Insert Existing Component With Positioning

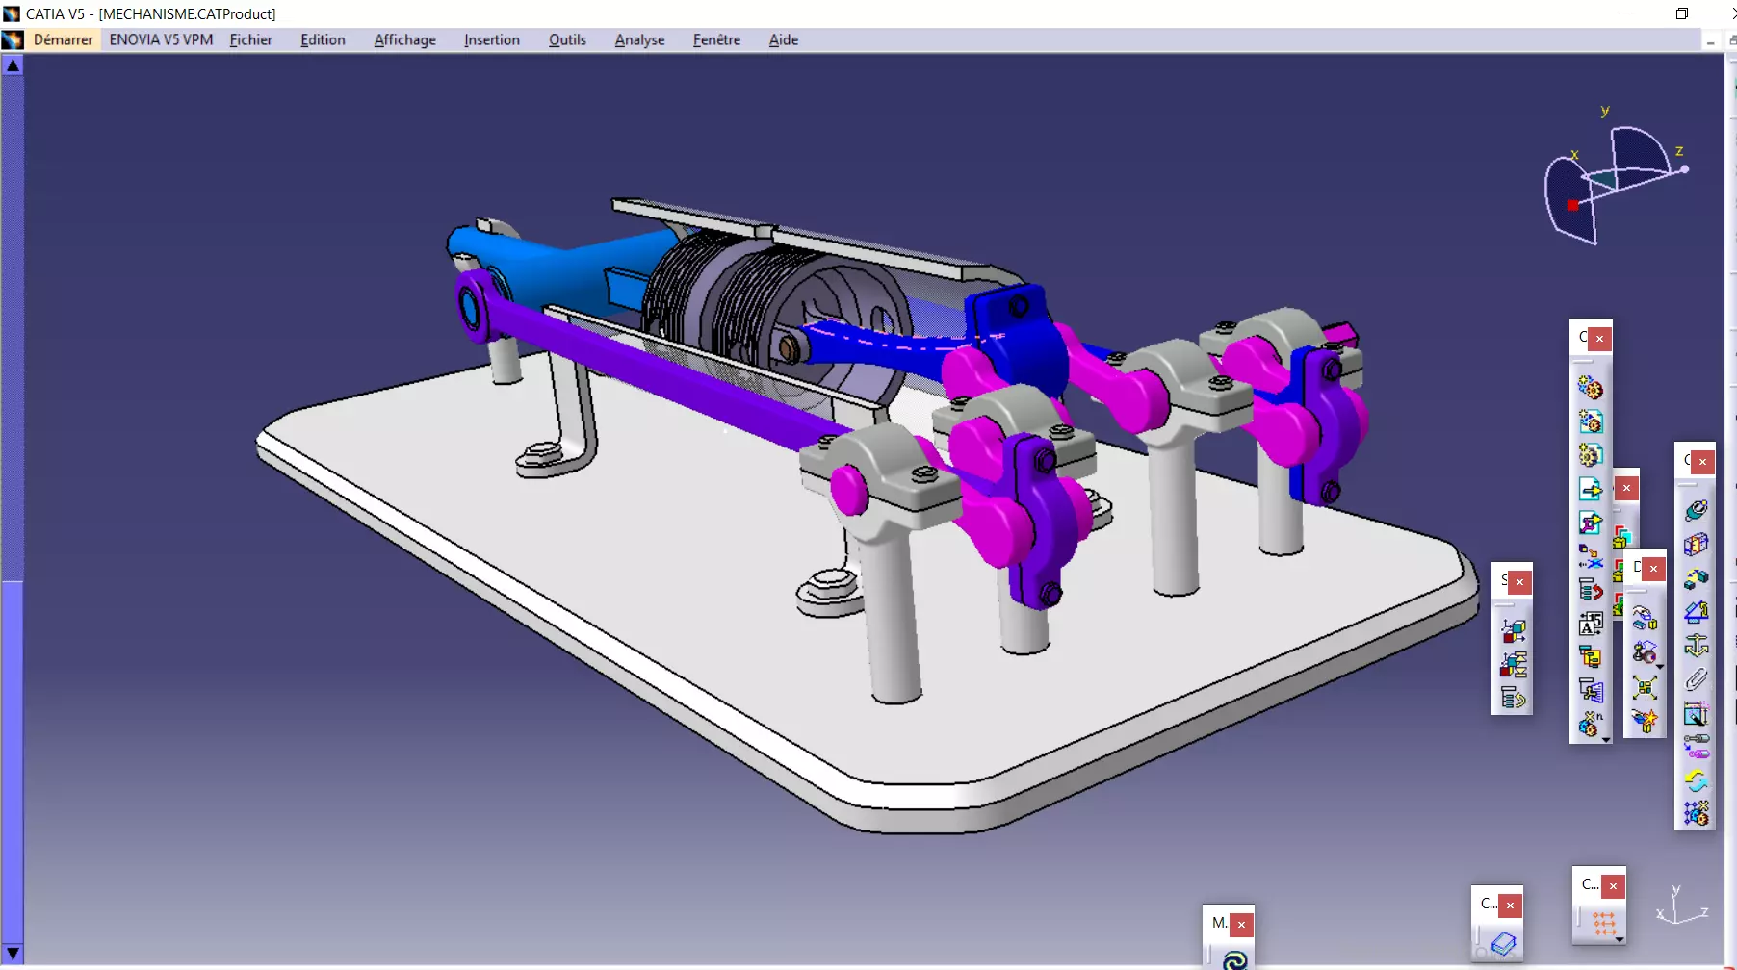click(1590, 523)
